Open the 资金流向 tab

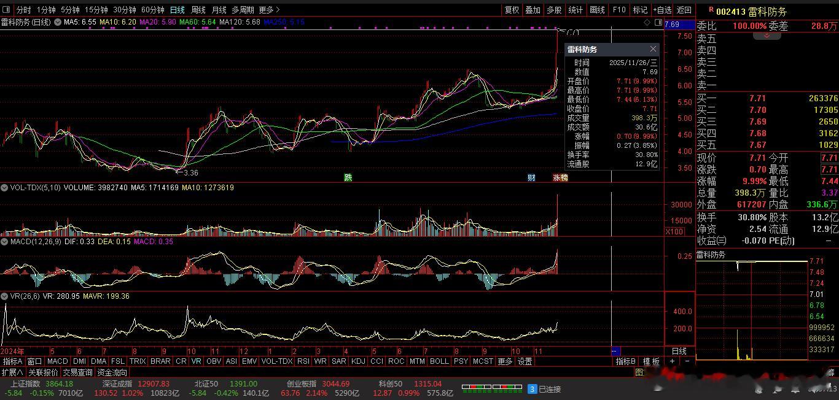112,372
